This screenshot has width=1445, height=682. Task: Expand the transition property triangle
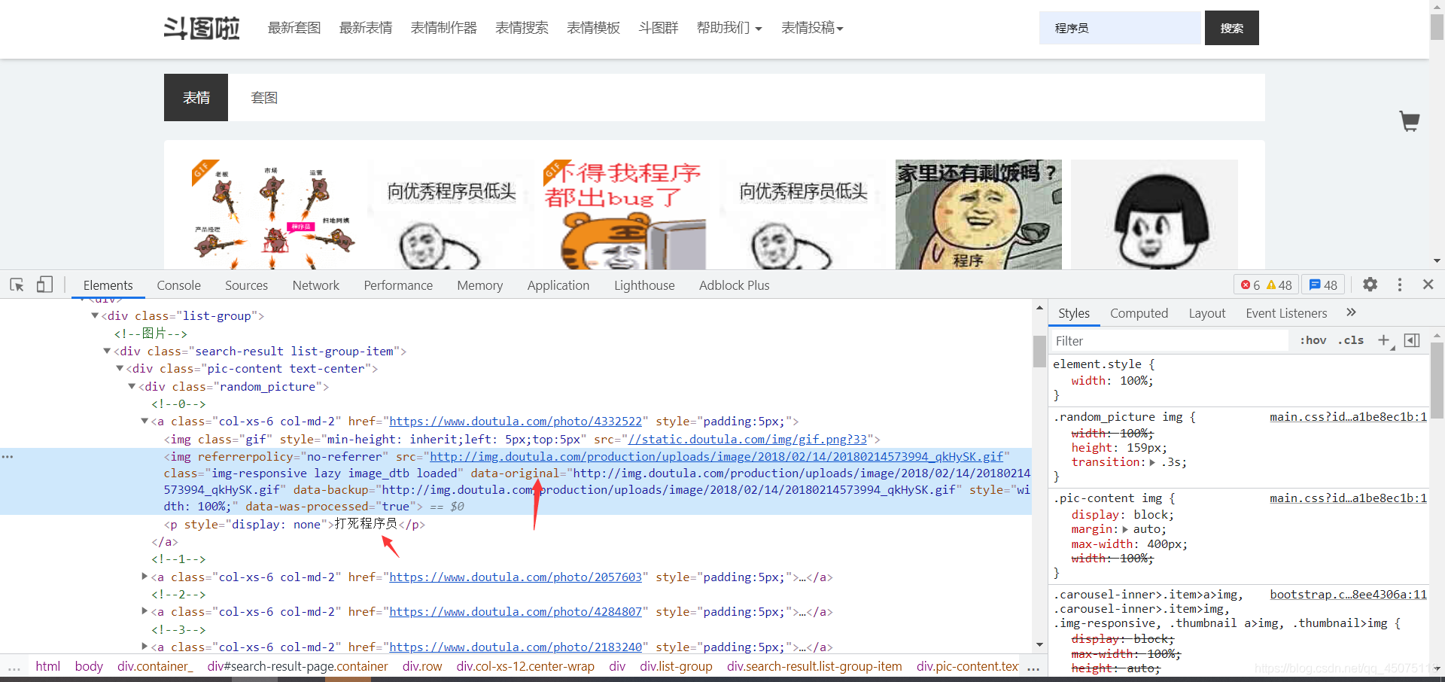pyautogui.click(x=1152, y=462)
